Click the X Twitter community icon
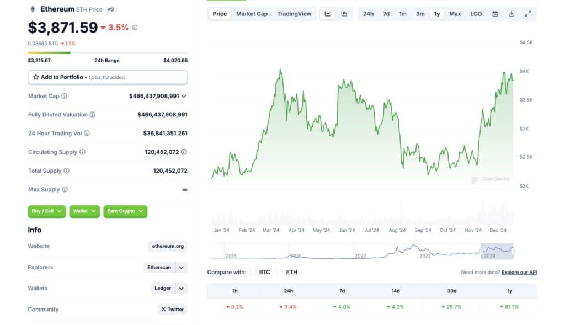Screen dimensions: 565x325 [x=163, y=310]
